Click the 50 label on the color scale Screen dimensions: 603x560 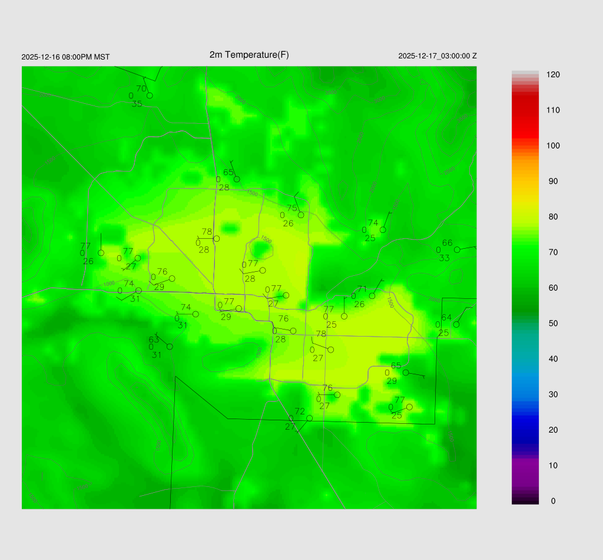[x=553, y=324]
